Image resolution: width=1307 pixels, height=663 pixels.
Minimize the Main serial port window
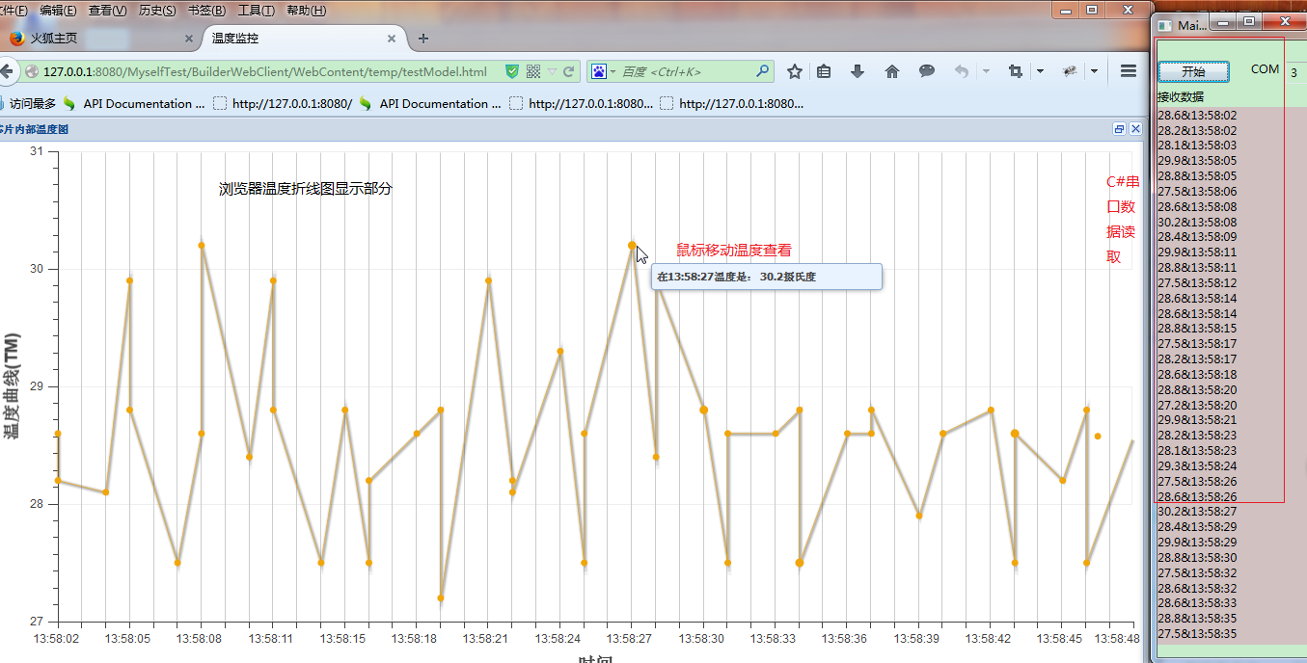pyautogui.click(x=1225, y=21)
